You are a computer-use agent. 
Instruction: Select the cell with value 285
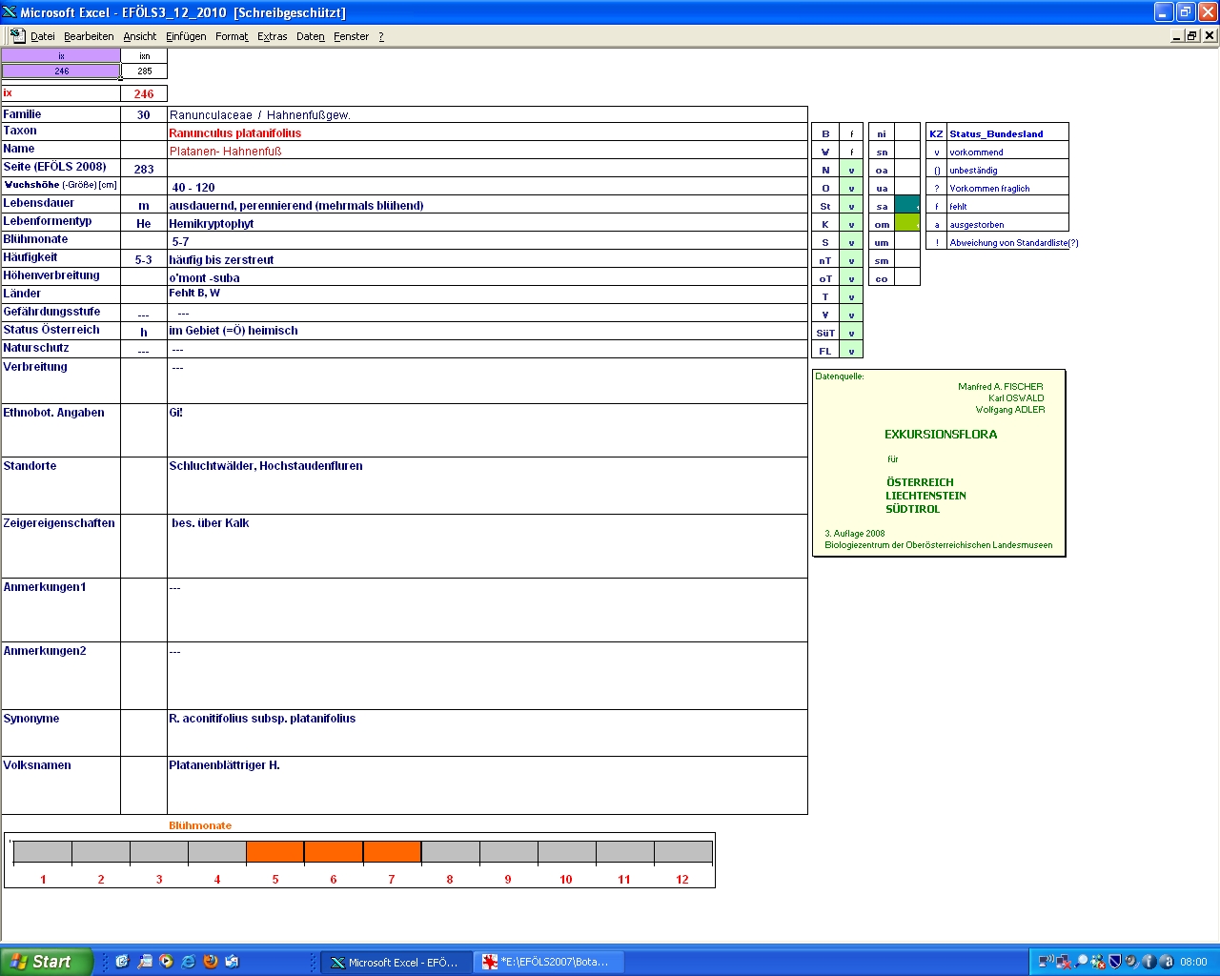coord(144,71)
